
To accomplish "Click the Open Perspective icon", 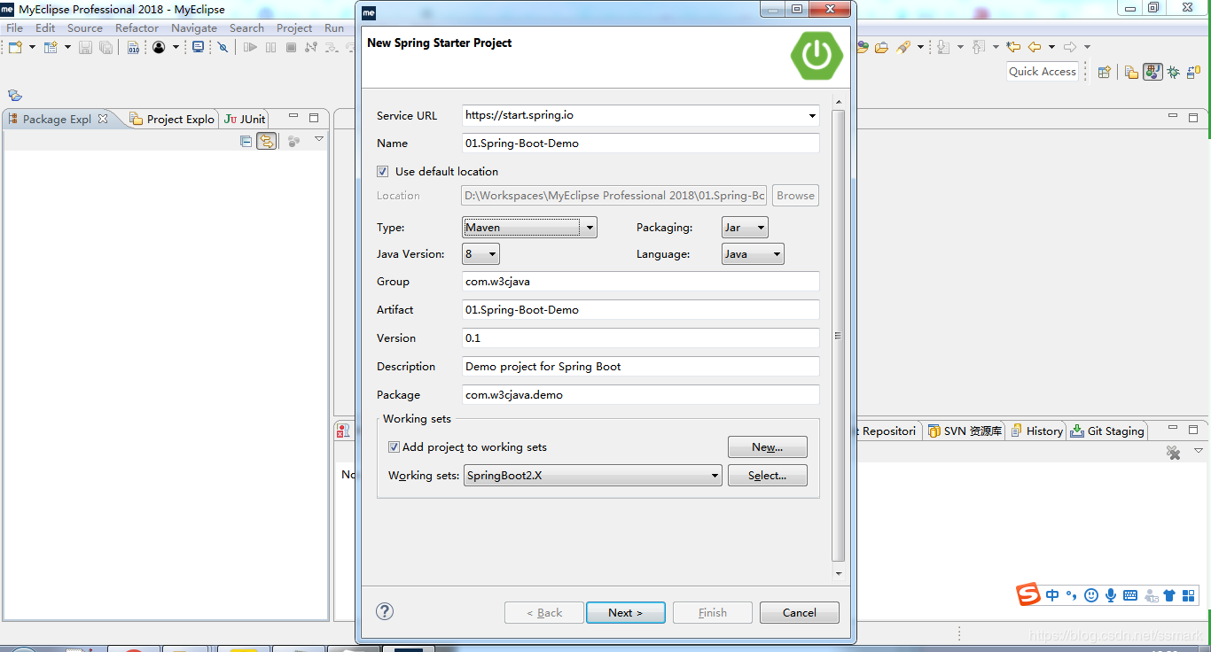I will point(1105,73).
